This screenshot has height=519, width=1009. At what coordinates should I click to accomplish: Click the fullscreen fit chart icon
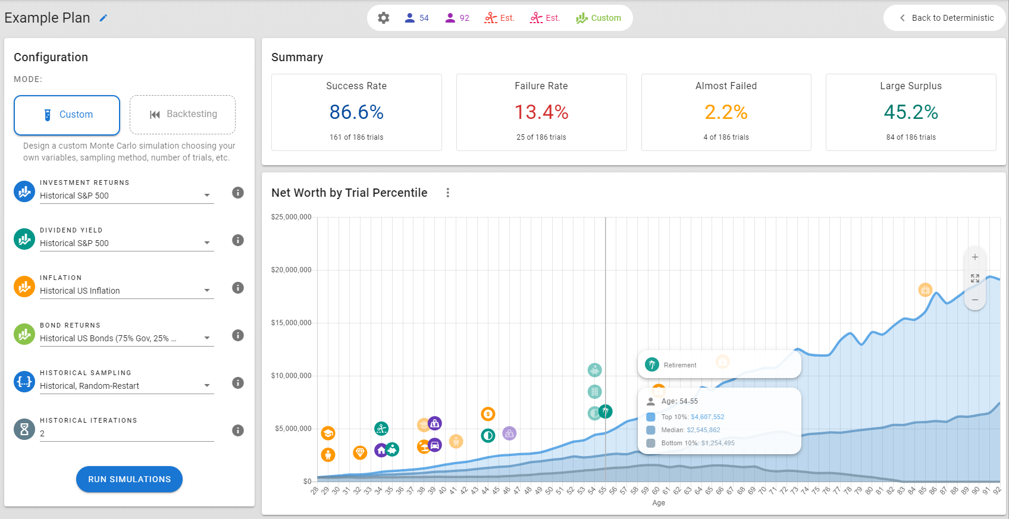pos(974,278)
